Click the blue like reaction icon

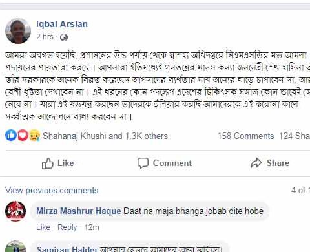pos(11,135)
